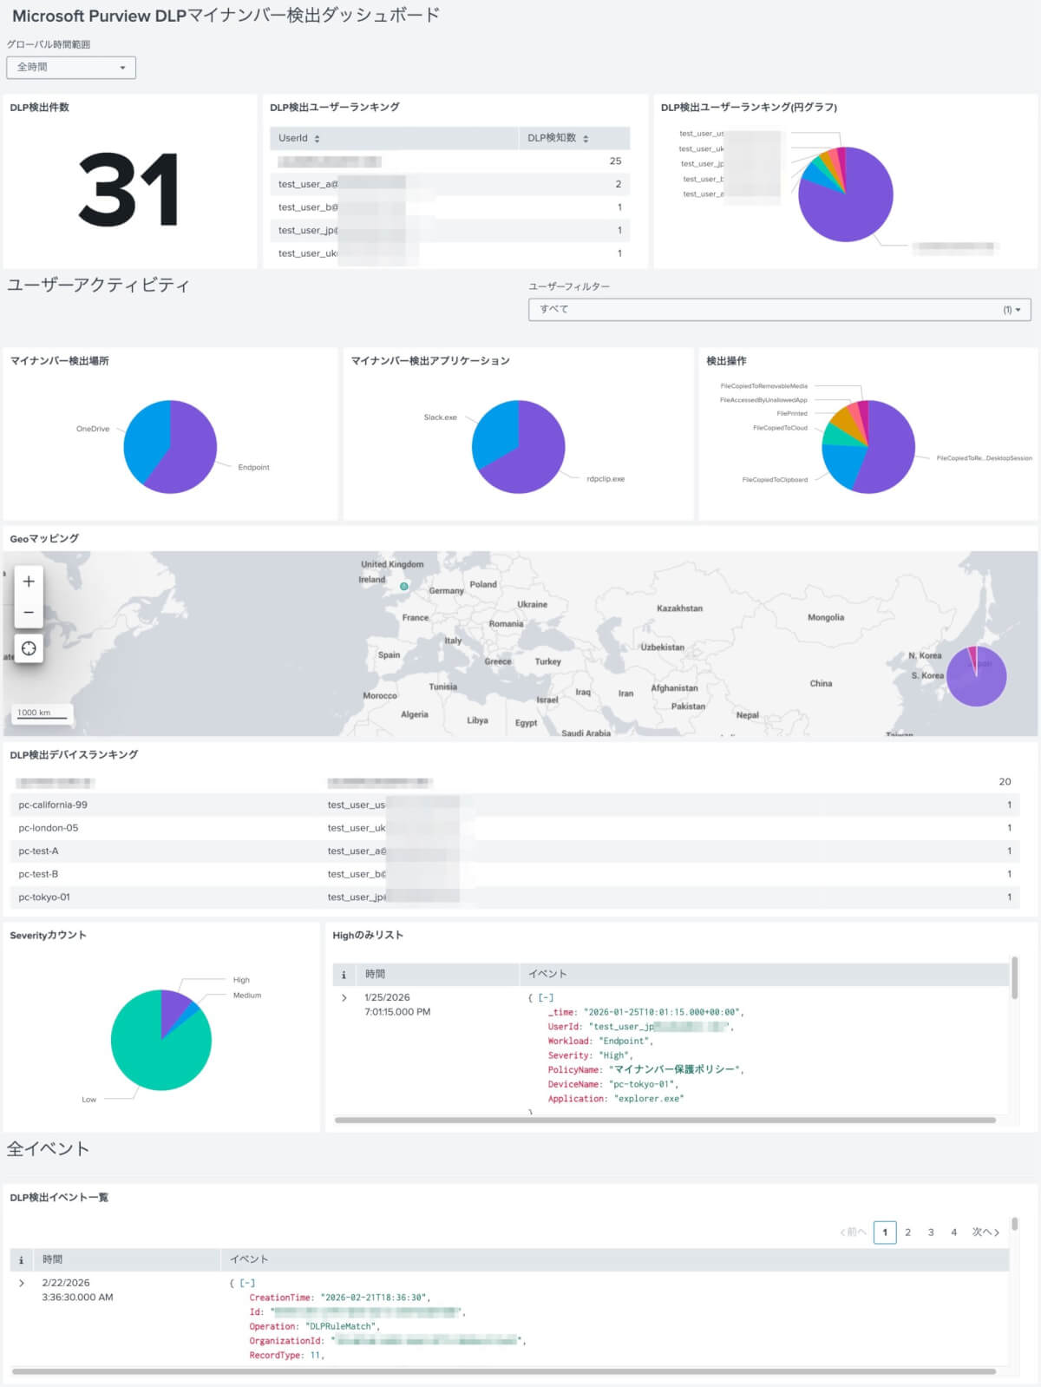Expand the 2/22/2026 event row
1041x1387 pixels.
(22, 1283)
